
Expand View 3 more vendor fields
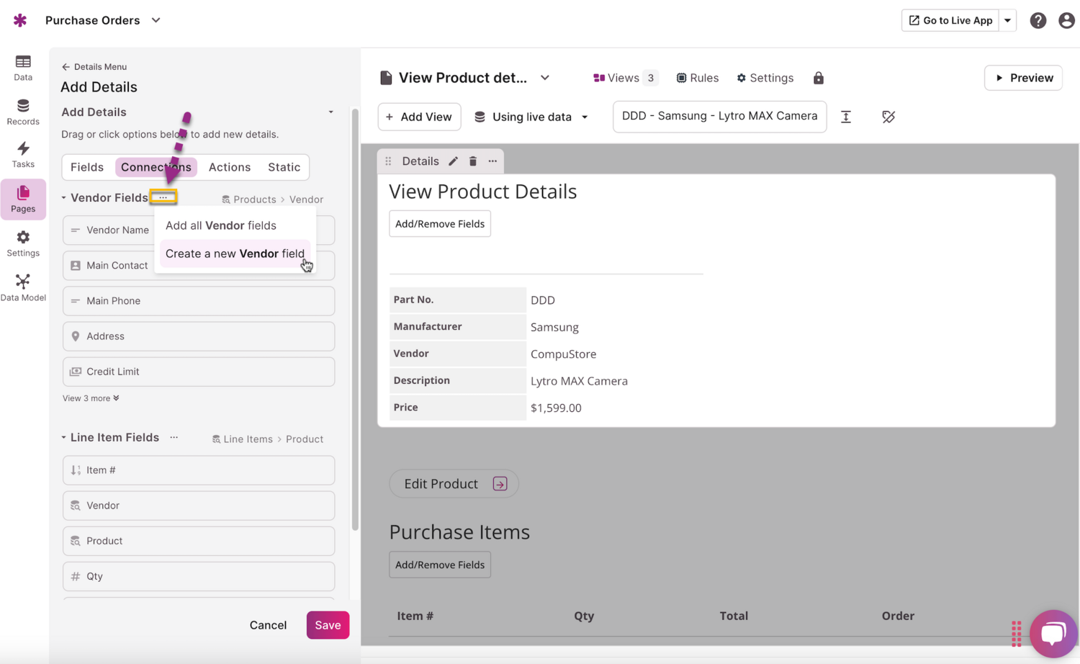point(91,398)
